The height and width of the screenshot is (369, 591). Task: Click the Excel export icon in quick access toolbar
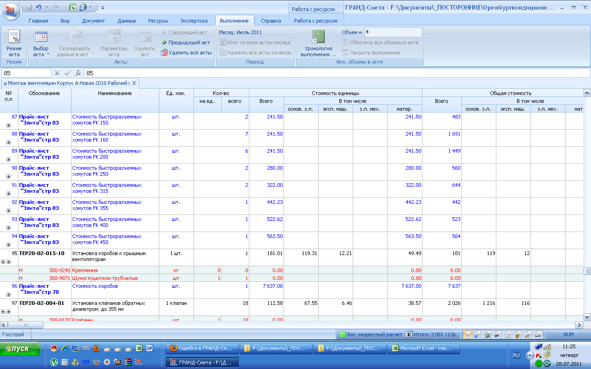click(x=72, y=7)
